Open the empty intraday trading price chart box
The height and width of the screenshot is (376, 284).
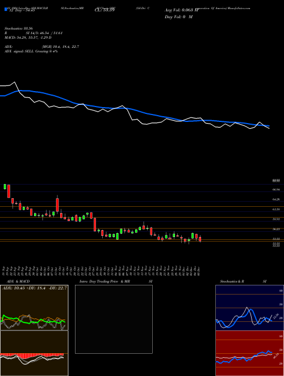(x=114, y=319)
